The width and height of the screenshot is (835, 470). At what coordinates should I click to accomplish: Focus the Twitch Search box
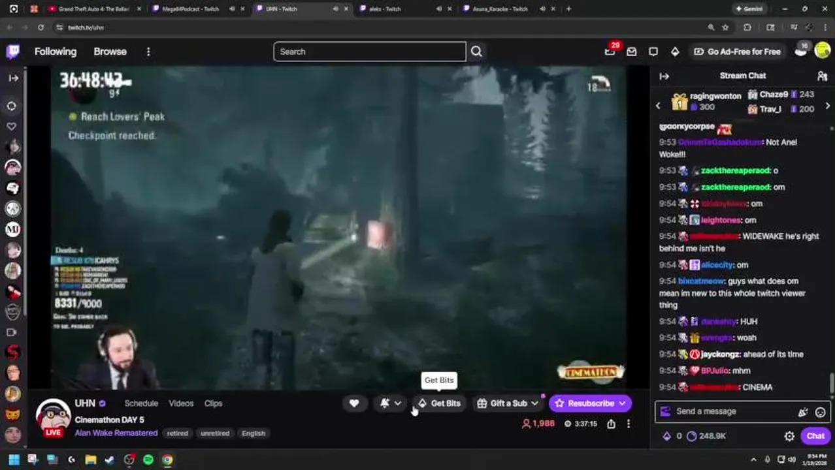pos(370,52)
